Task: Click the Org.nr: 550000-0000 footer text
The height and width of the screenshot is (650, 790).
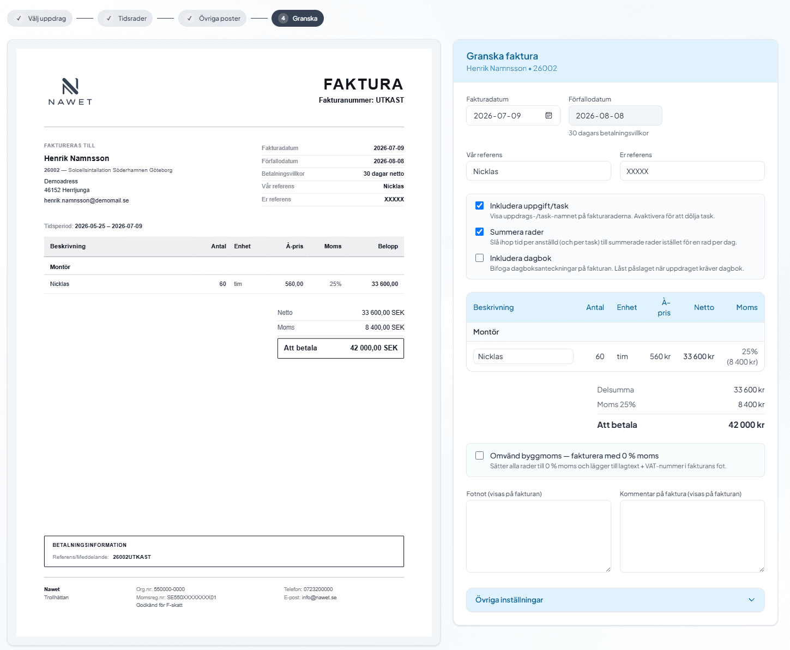Action: pos(160,589)
